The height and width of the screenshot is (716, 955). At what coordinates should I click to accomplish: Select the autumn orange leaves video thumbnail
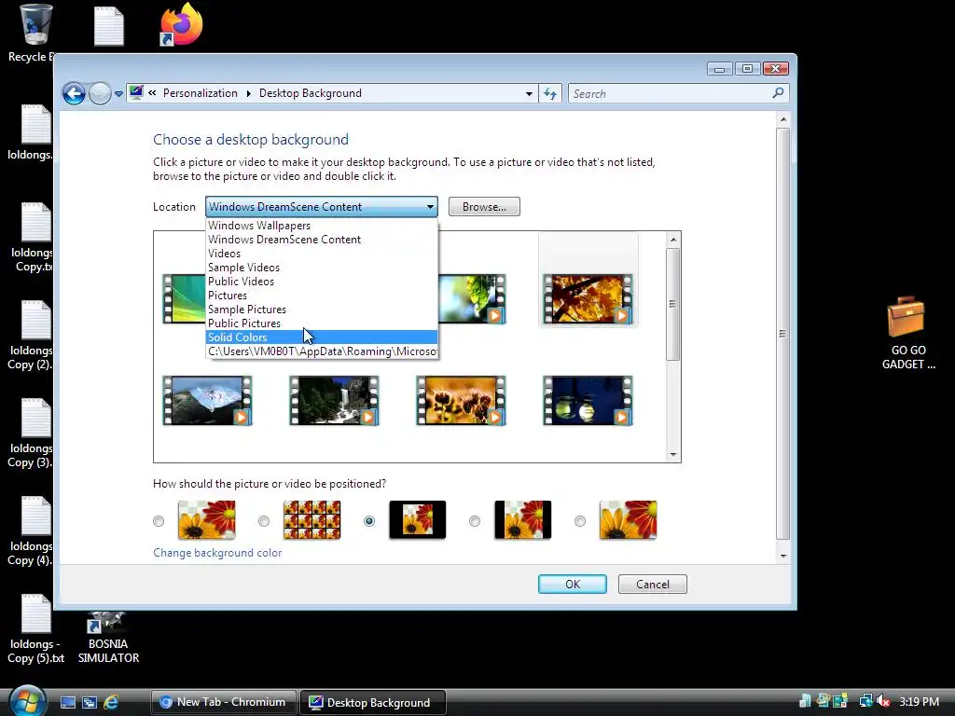point(588,299)
